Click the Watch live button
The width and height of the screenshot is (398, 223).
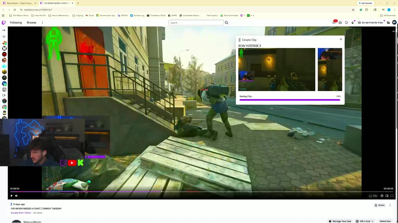385,221
